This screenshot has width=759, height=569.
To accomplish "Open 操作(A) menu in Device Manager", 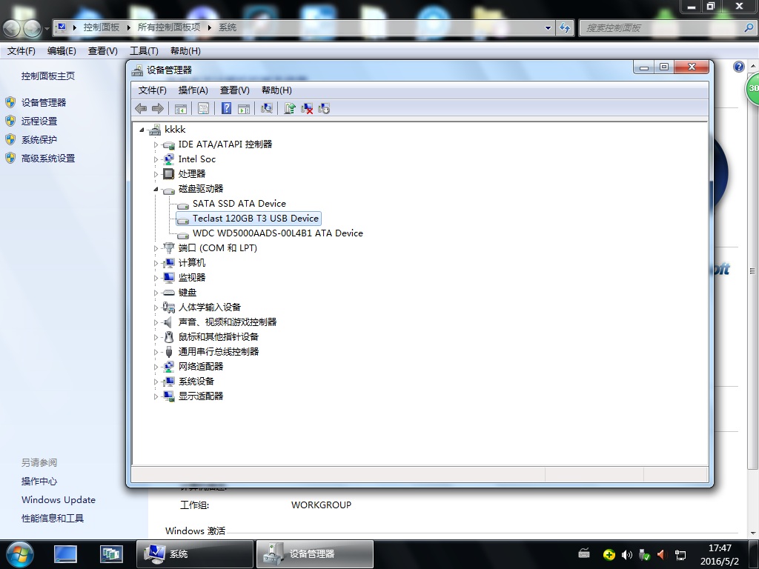I will pyautogui.click(x=193, y=90).
